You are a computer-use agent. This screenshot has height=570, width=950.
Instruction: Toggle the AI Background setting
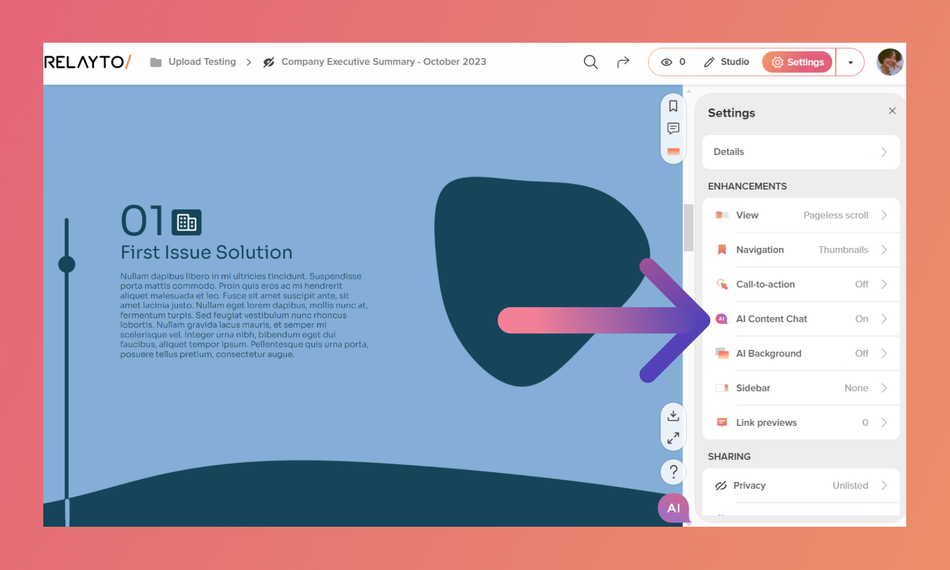click(x=801, y=354)
